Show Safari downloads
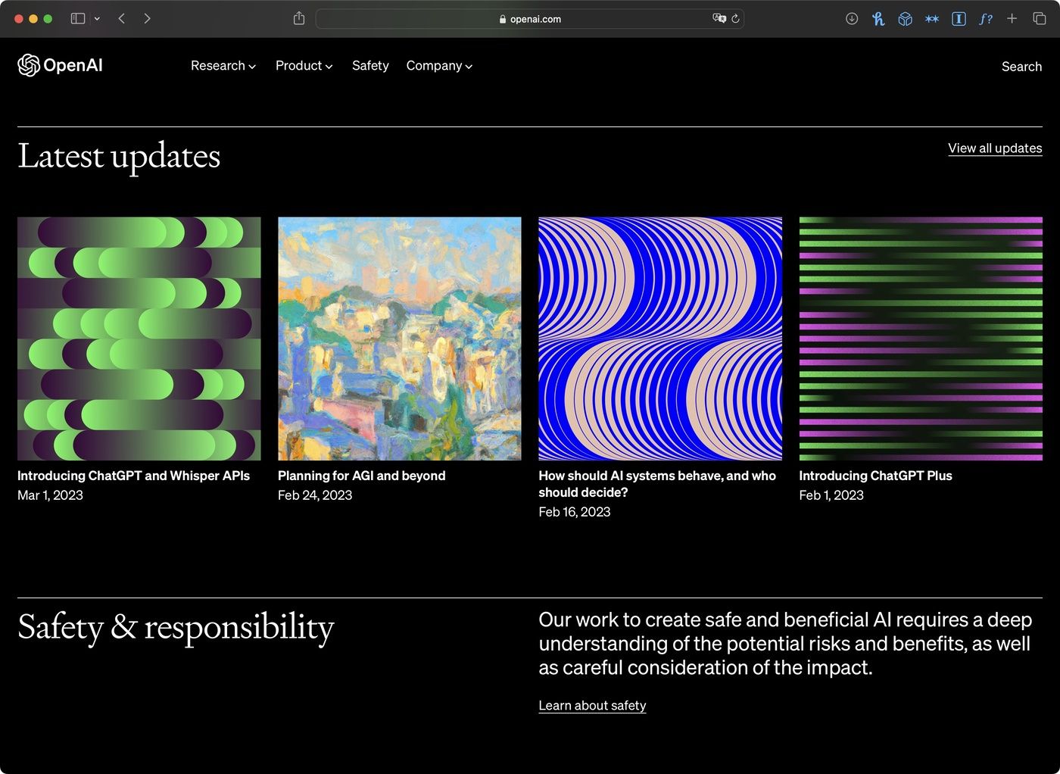This screenshot has height=774, width=1060. pos(852,19)
